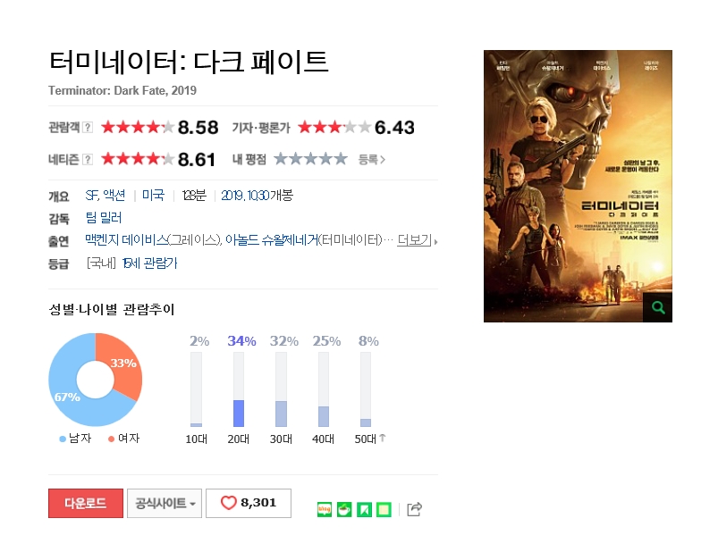Open the 공식사이트 dropdown
Screen dimensions: 718x552
click(x=165, y=503)
